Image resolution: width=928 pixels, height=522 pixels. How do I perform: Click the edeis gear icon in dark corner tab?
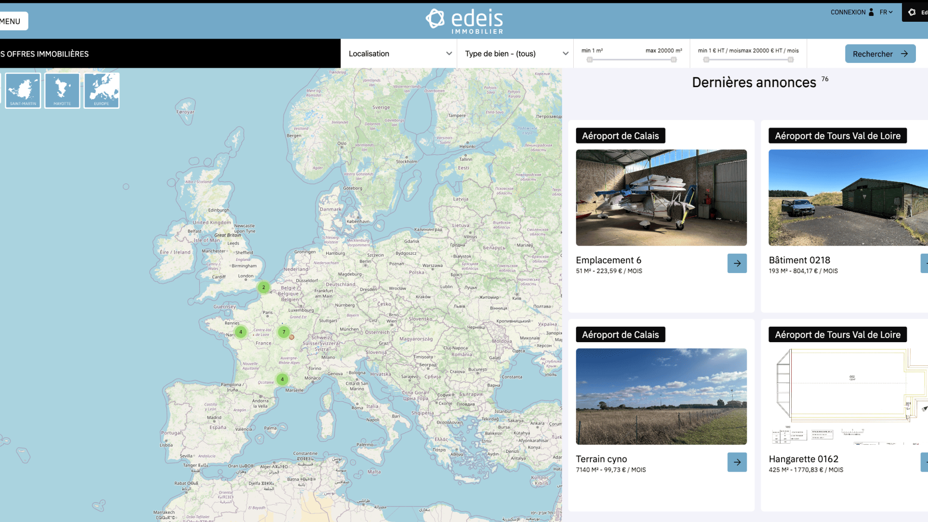(912, 12)
